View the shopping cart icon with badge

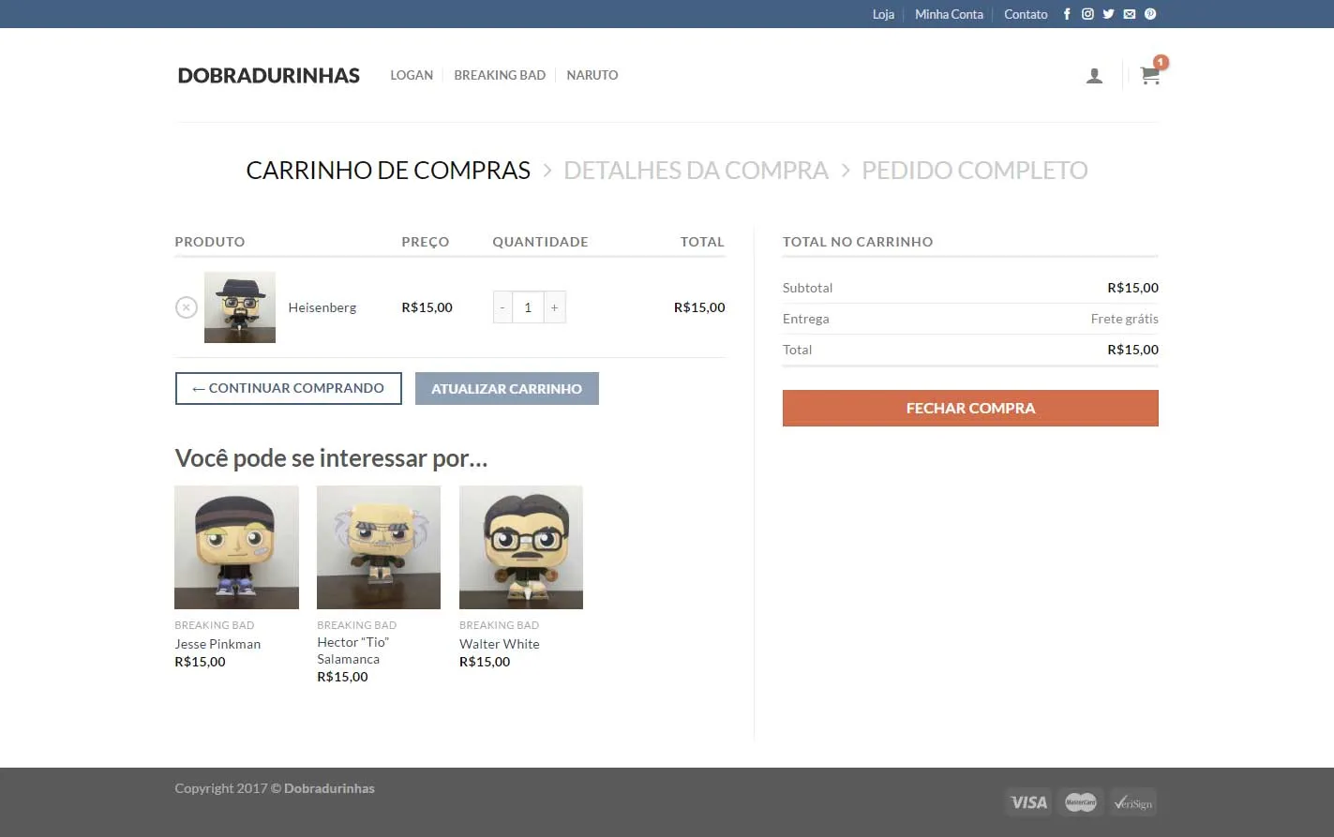[1149, 75]
